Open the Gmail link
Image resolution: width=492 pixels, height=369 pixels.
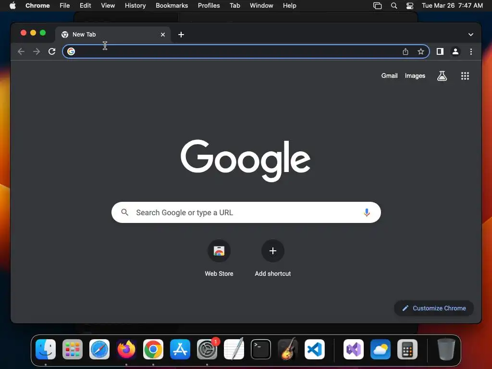389,75
